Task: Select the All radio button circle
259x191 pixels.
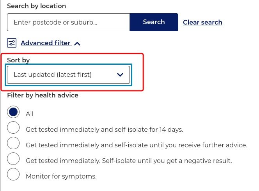Action: 13,112
